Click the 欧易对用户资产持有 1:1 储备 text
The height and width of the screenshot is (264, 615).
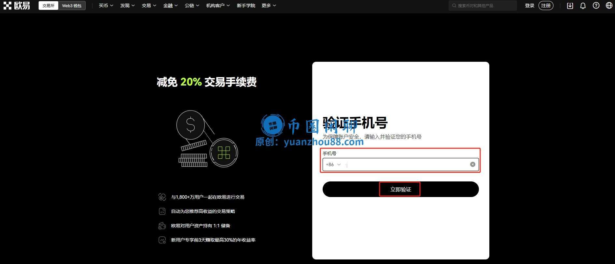coord(201,226)
